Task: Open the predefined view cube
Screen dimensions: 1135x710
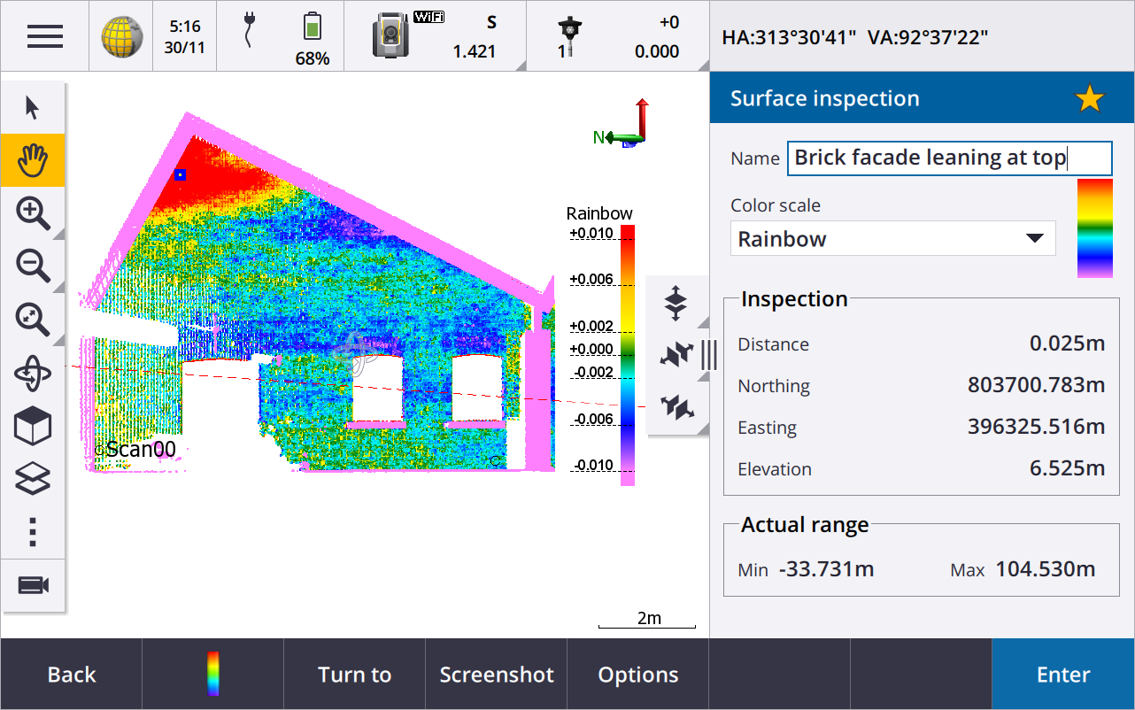Action: click(33, 426)
